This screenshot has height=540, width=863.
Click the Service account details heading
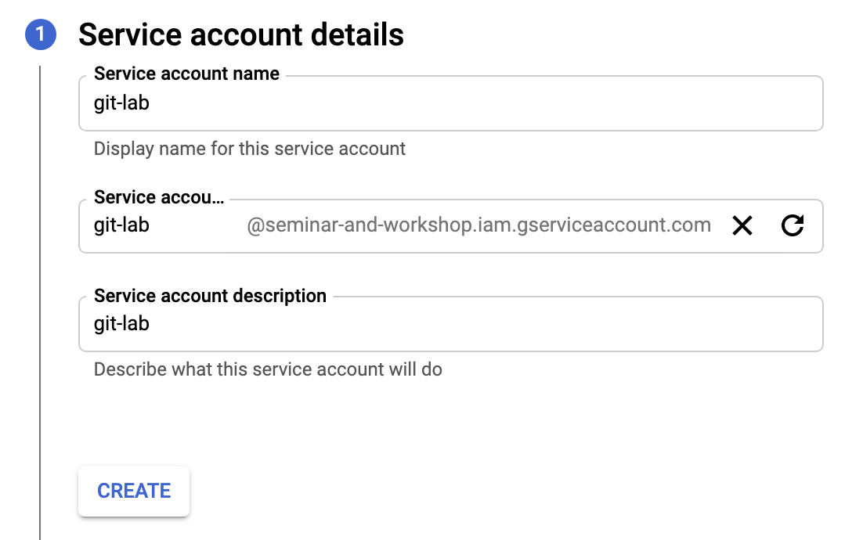point(241,35)
